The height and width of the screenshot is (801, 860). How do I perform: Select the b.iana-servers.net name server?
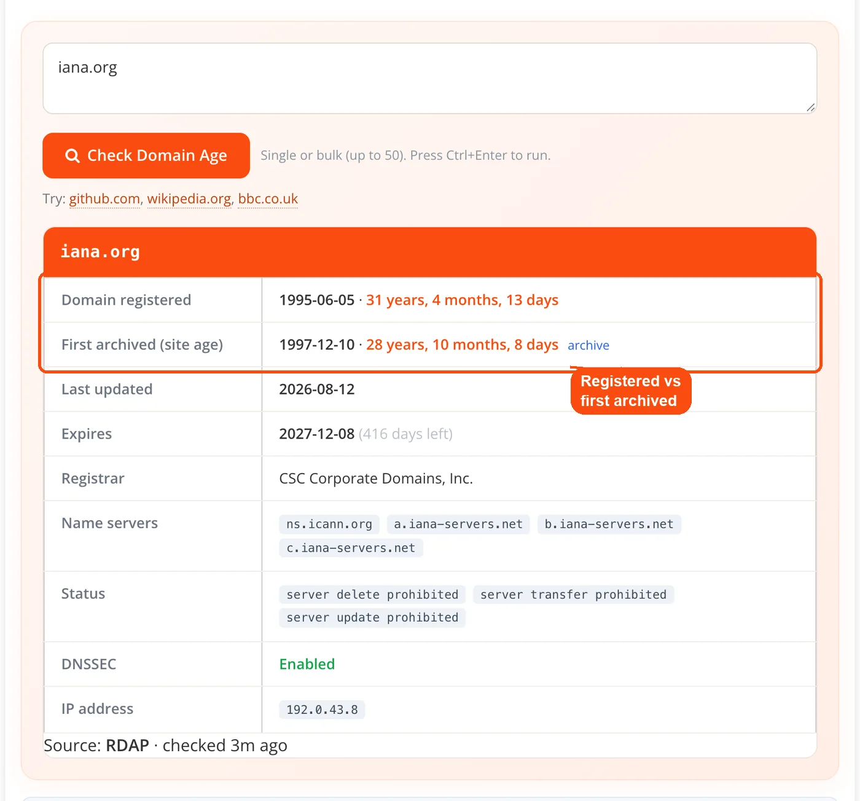point(609,525)
